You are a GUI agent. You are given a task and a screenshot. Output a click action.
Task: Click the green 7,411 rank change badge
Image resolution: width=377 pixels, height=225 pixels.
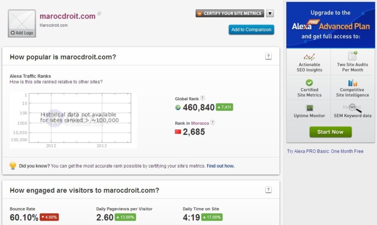point(224,107)
